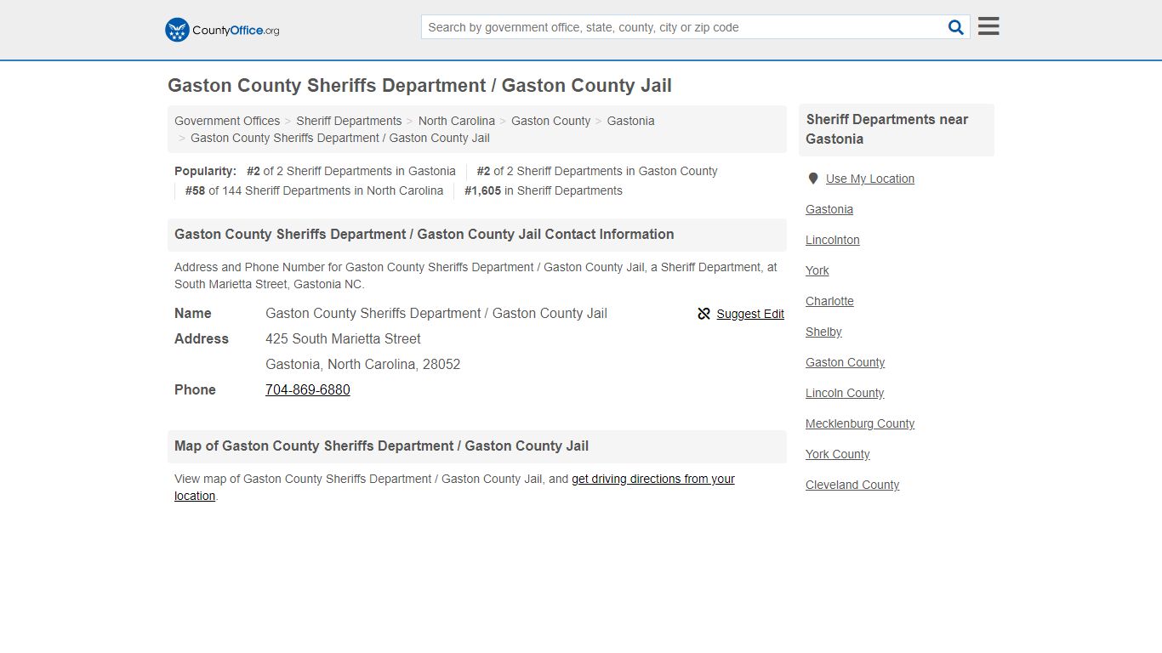
Task: Open Gaston County breadcrumb link
Action: [x=550, y=121]
